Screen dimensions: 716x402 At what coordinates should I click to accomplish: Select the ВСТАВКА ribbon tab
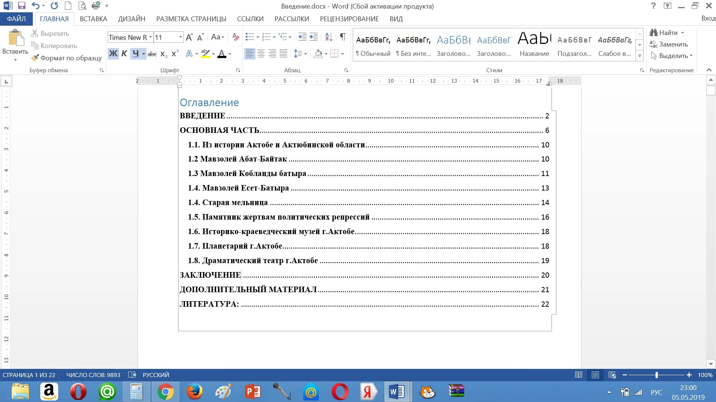tap(93, 19)
